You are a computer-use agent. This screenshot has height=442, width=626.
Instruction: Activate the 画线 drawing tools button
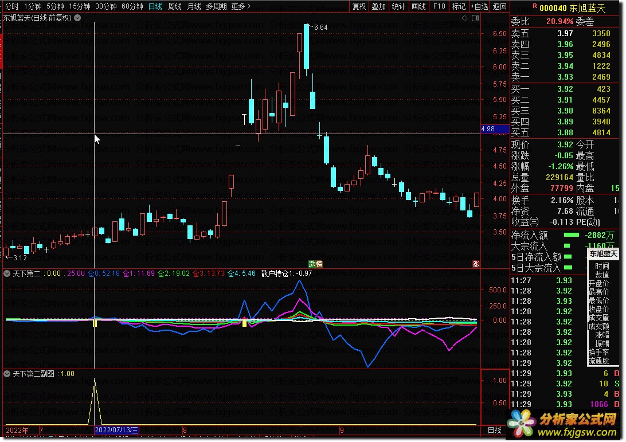(418, 6)
